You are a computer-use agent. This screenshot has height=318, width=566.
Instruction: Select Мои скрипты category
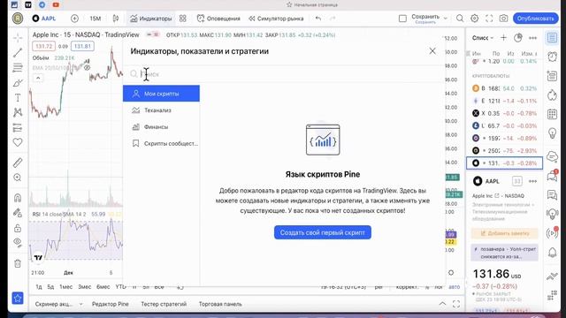161,94
